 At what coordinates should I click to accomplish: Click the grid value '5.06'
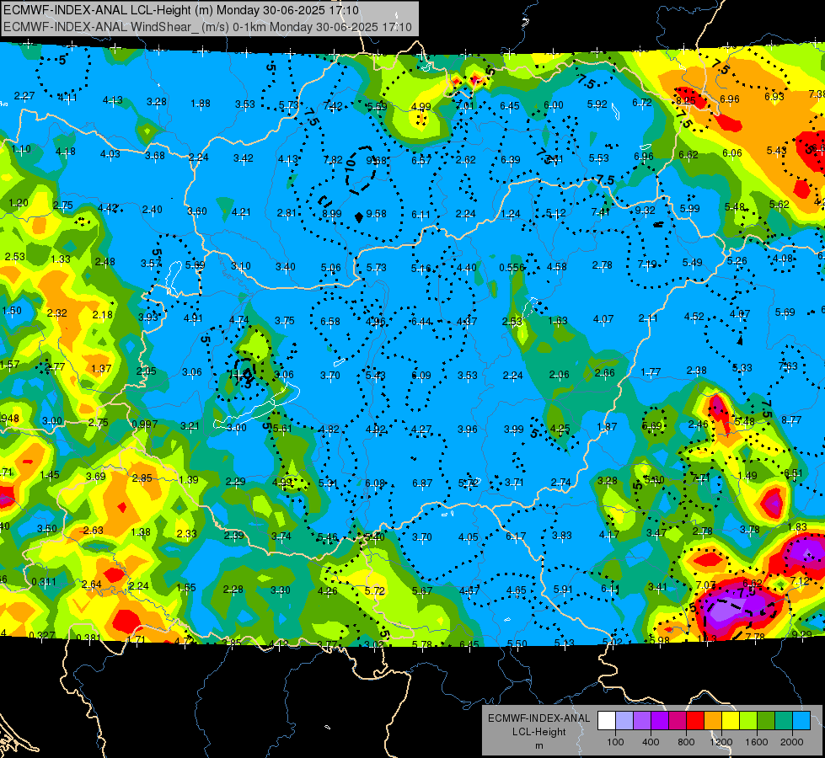pyautogui.click(x=331, y=269)
